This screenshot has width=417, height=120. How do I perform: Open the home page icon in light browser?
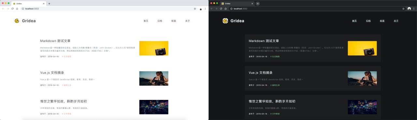(17, 9)
